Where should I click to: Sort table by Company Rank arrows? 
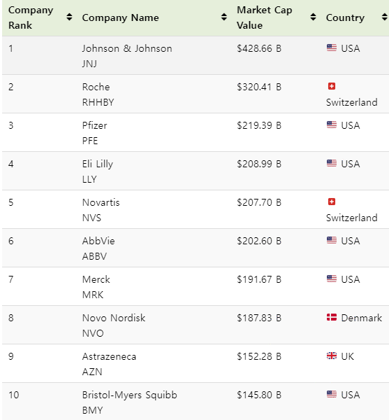[x=69, y=17]
